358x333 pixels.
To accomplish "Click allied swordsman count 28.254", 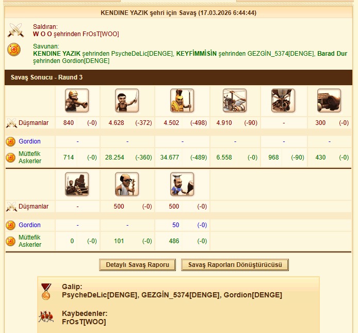I will [x=115, y=157].
